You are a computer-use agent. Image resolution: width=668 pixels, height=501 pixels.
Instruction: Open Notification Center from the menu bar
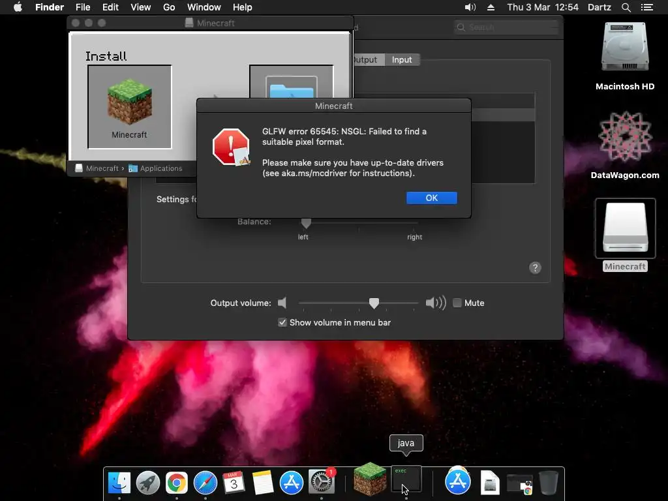pos(646,7)
